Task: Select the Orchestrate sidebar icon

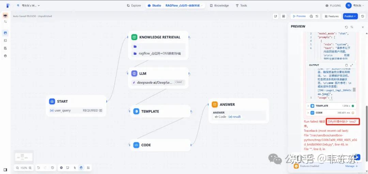Action: tap(5, 33)
